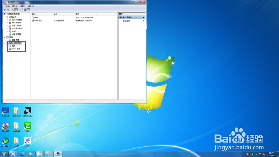
Task: Click the Export List toolbar icon
Action: tap(20, 10)
